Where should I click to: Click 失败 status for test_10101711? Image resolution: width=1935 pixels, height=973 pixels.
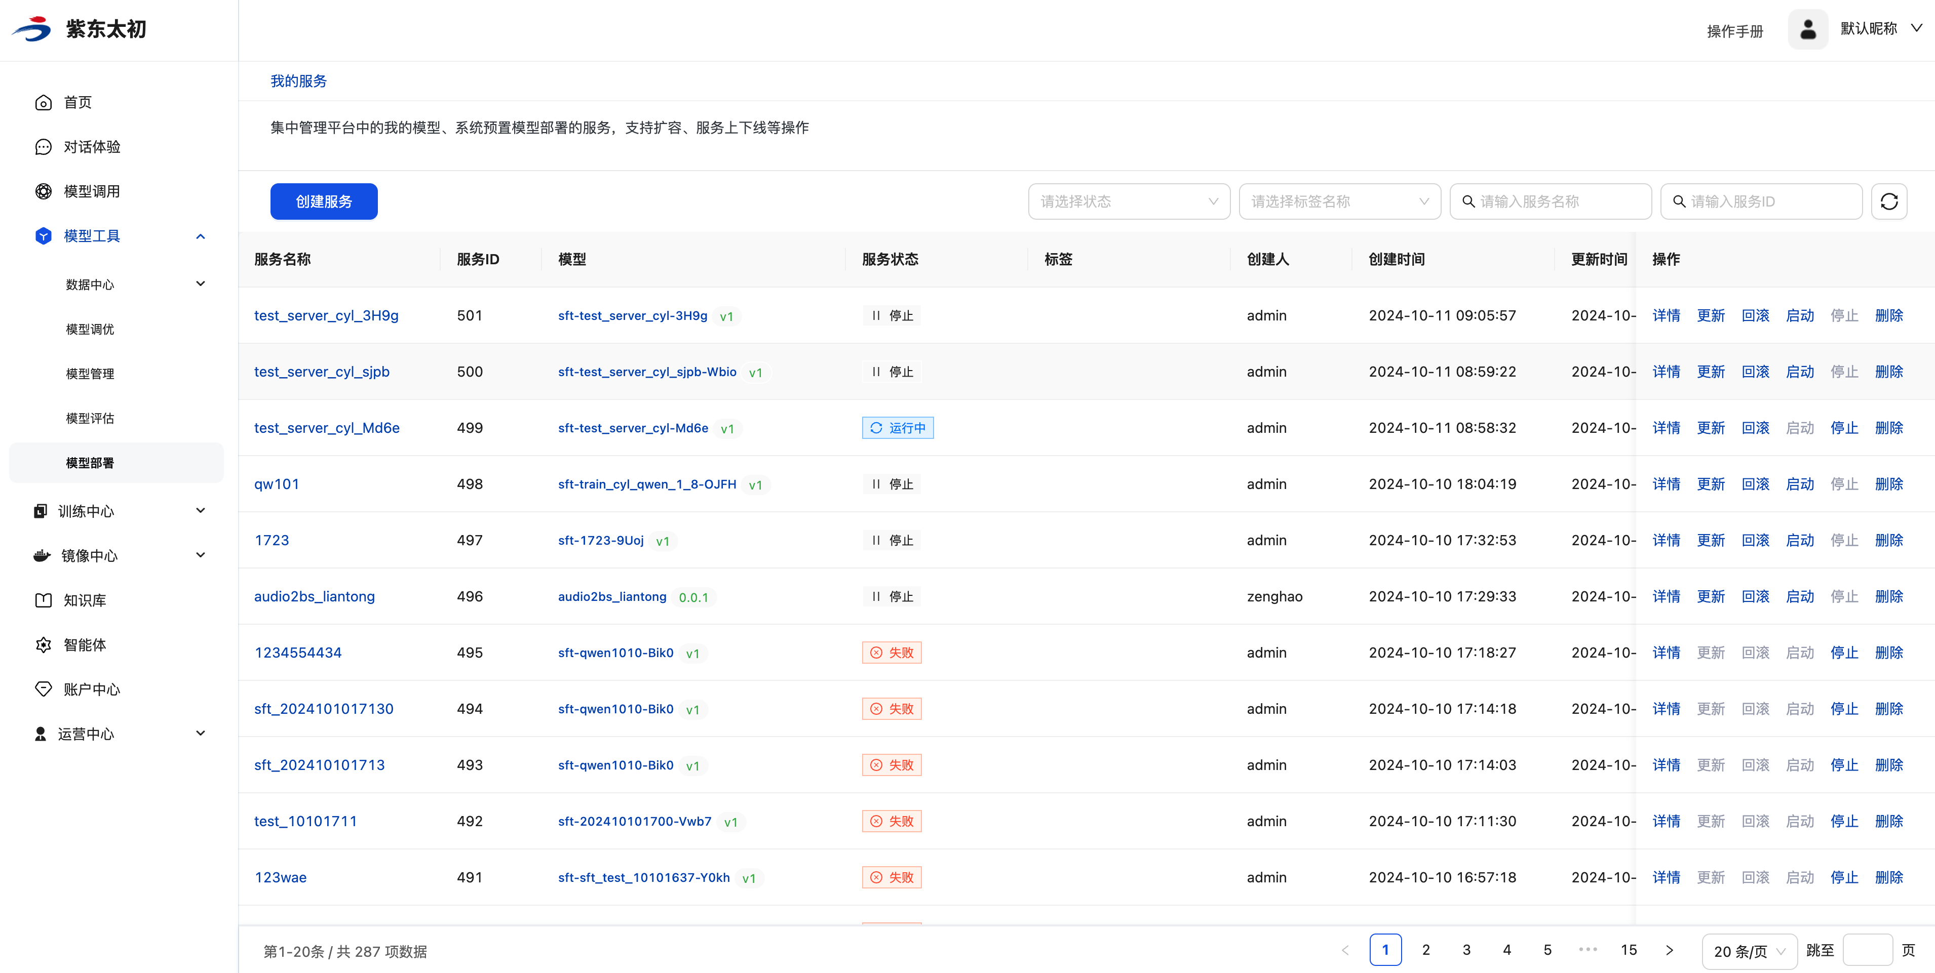(892, 821)
